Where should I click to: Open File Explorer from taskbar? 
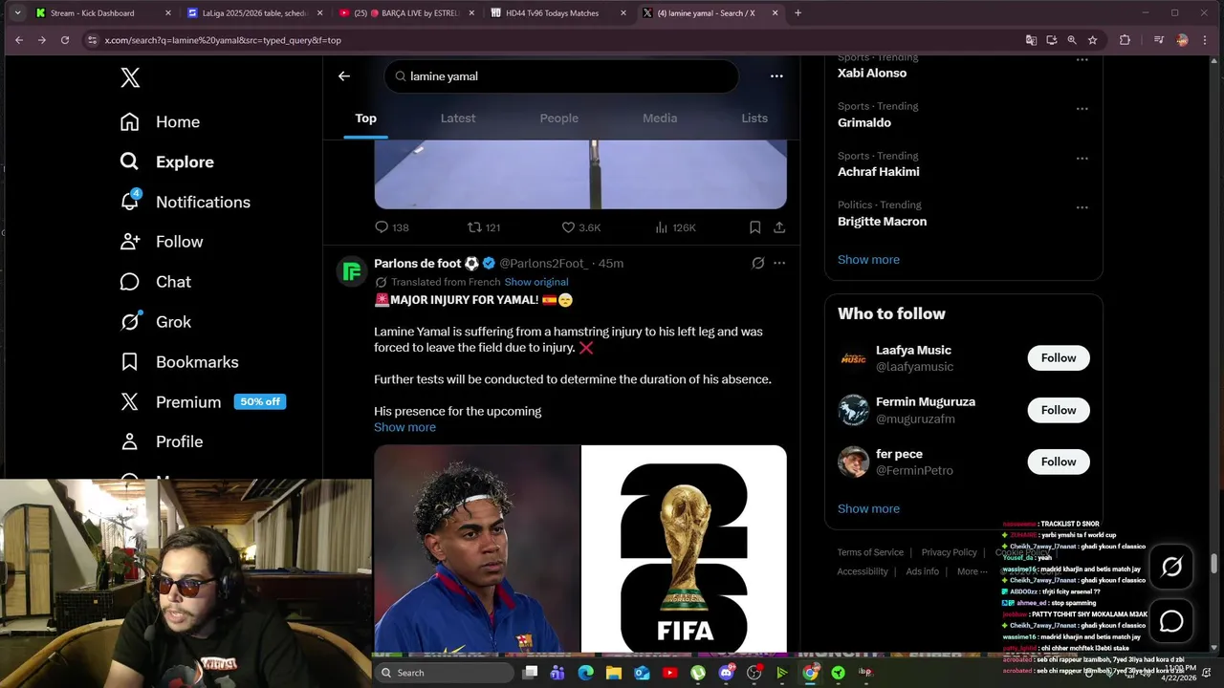click(614, 673)
